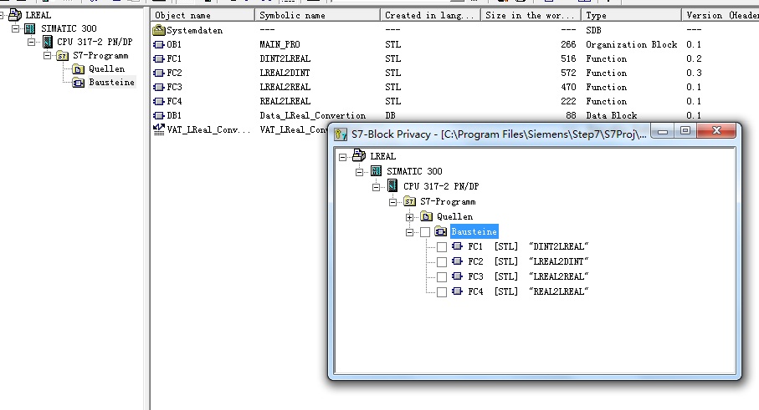Check FC4 REAL2LREAL checkbox
759x410 pixels.
coord(442,292)
